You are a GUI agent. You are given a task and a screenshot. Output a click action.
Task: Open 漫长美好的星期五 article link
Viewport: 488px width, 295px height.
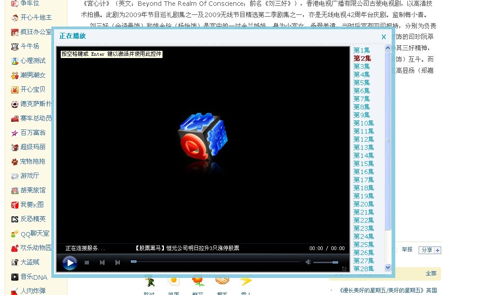(388, 291)
